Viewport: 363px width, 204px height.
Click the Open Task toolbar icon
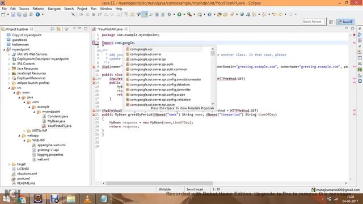click(225, 14)
